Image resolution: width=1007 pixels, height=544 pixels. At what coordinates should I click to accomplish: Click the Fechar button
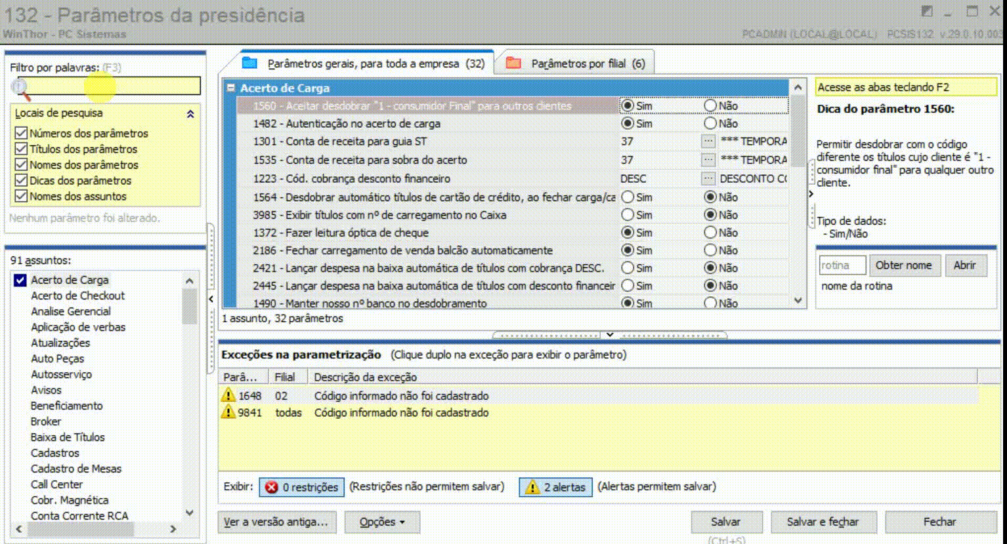click(x=940, y=522)
